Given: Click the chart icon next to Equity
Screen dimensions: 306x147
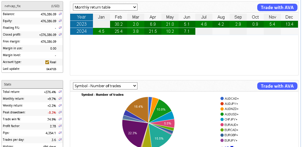Looking at the screenshot, I should [60, 21].
